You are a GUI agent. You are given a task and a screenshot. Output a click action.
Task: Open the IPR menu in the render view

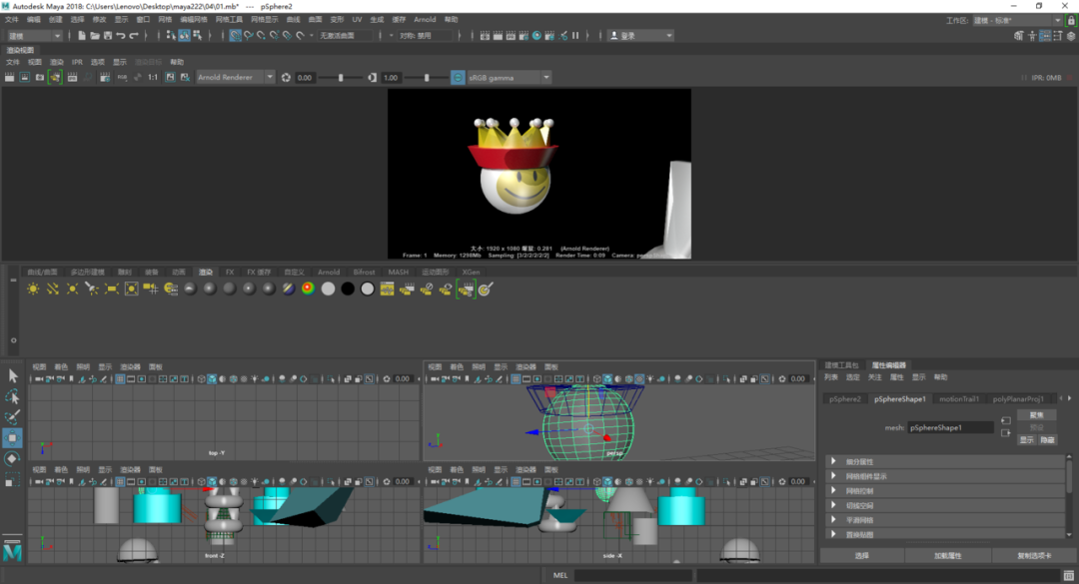pos(77,62)
